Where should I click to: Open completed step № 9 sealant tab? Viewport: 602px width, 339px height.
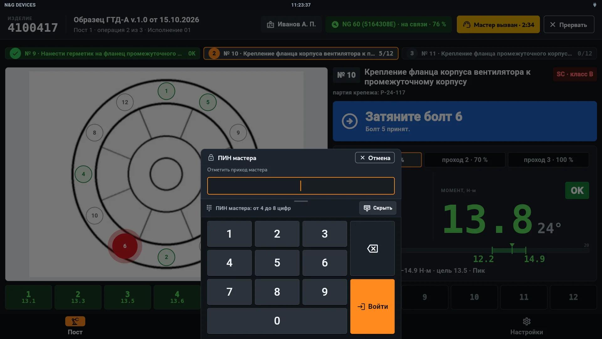103,53
